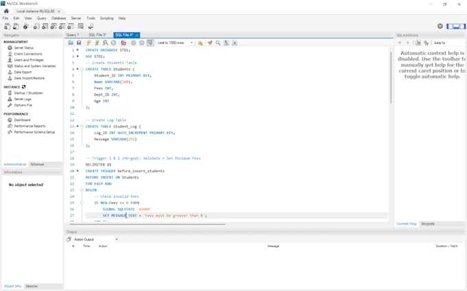Open Workbench preferences with the gear icon

point(440,26)
